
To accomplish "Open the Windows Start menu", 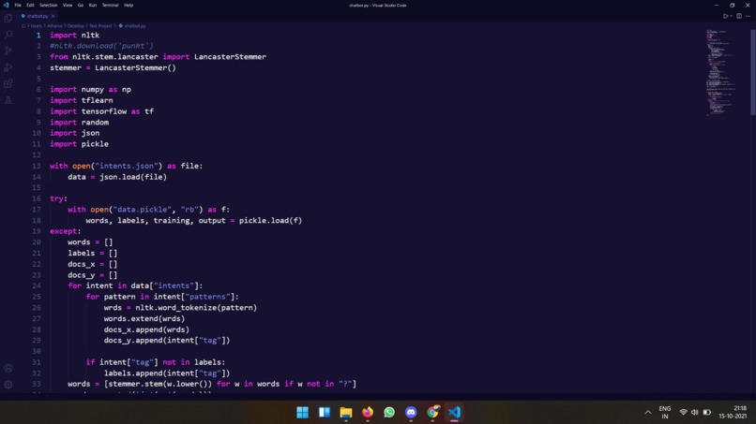I will pyautogui.click(x=302, y=413).
